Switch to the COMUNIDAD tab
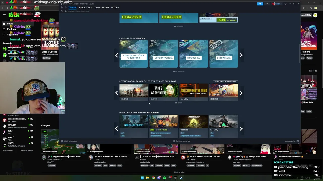 coord(102,7)
